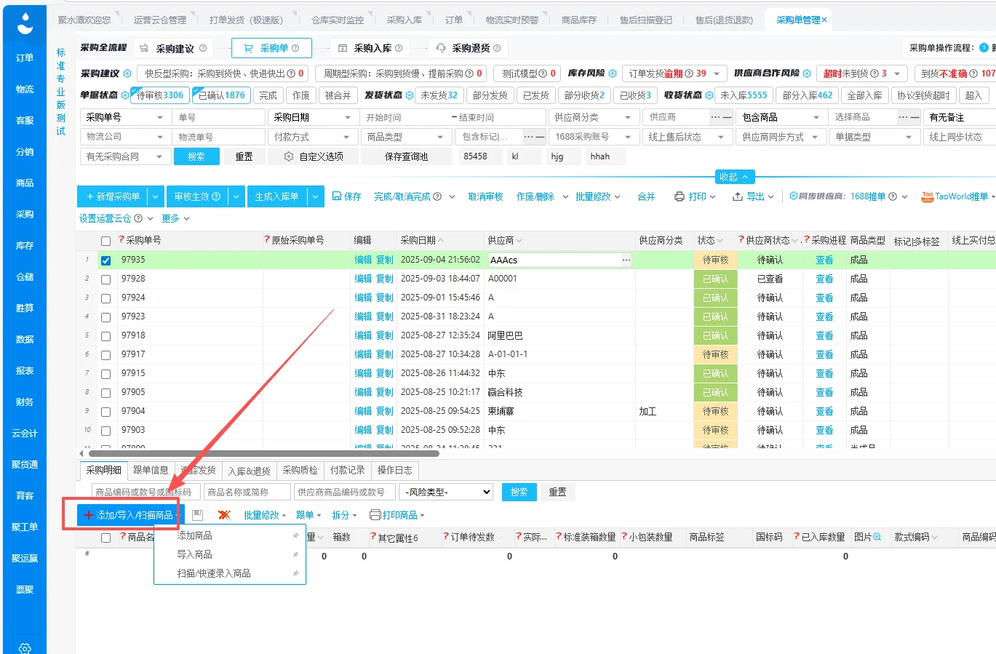Check the checkbox for order 97915
Viewport: 996px width, 654px height.
[x=105, y=374]
